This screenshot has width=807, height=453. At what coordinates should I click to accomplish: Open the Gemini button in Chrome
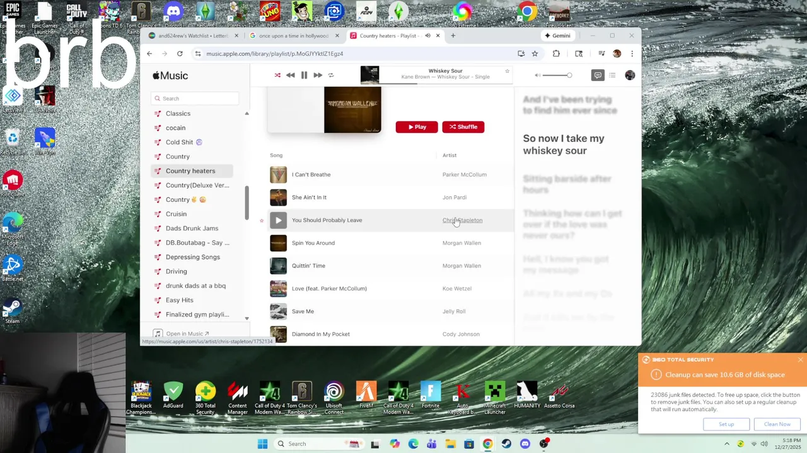point(557,36)
